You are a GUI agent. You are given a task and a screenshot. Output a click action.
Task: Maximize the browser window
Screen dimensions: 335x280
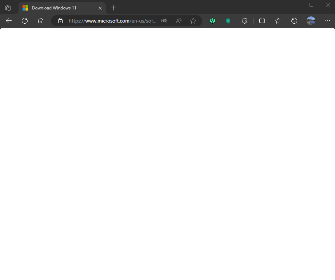[311, 5]
